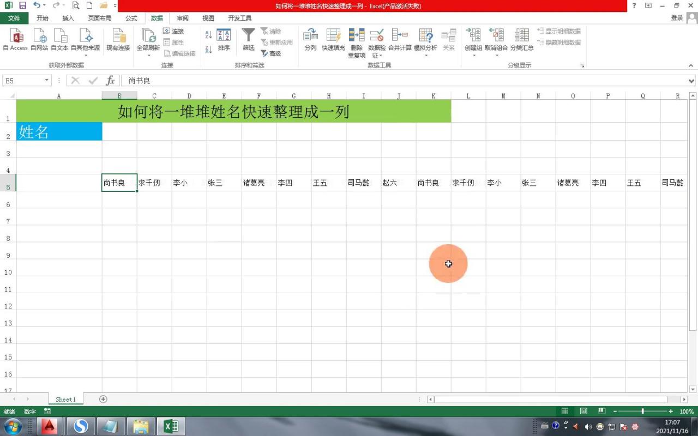Click the Excel taskbar icon

(171, 426)
